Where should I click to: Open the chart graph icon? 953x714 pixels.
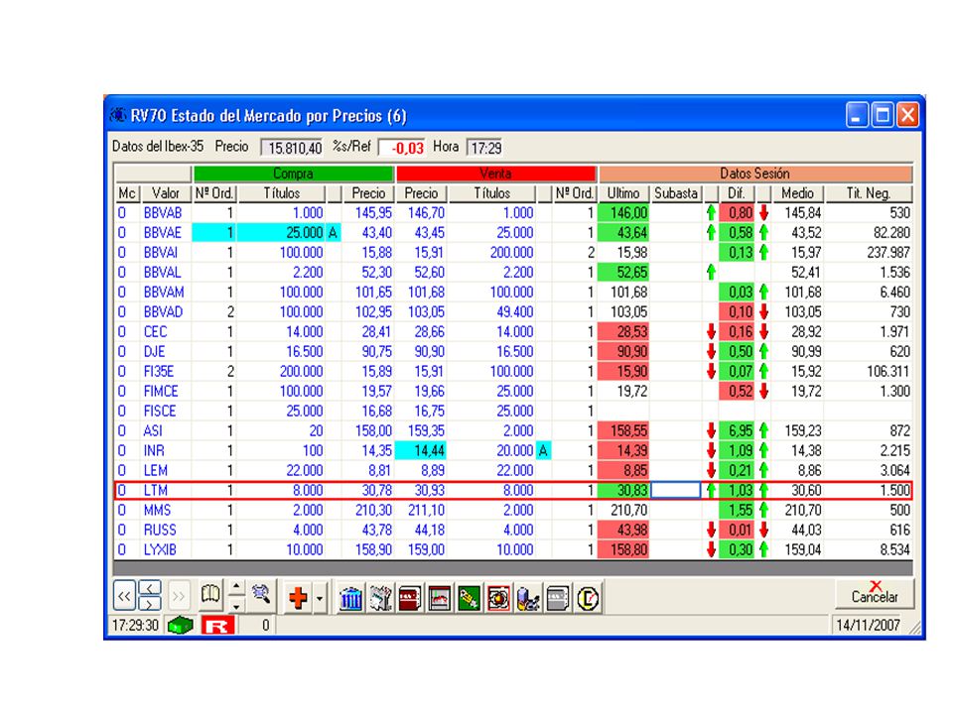click(x=440, y=599)
